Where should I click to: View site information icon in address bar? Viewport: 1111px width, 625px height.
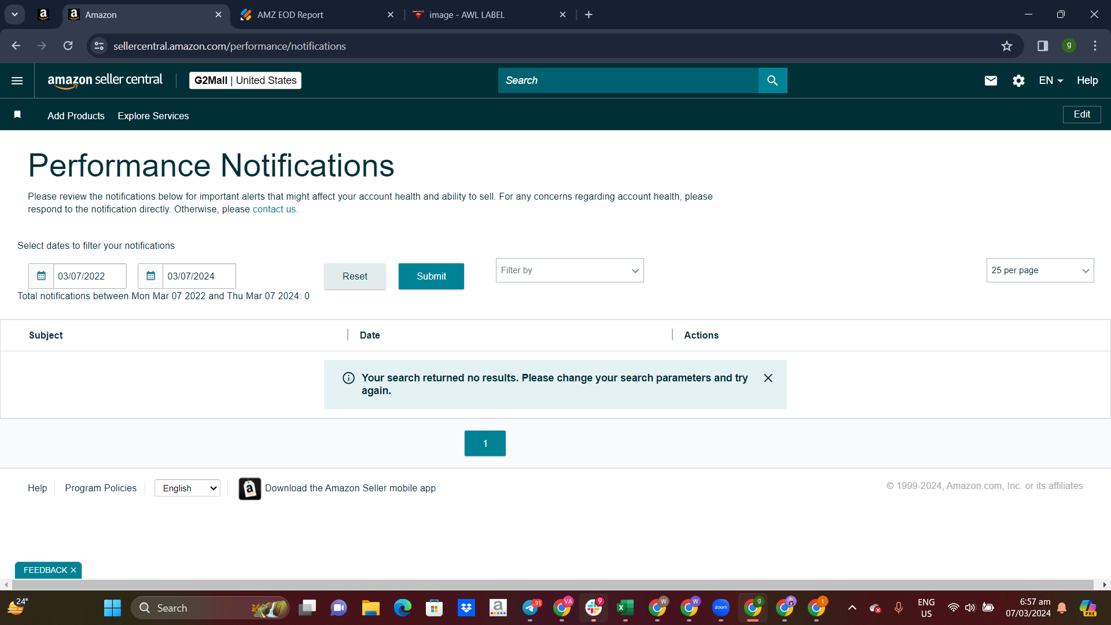(x=100, y=46)
